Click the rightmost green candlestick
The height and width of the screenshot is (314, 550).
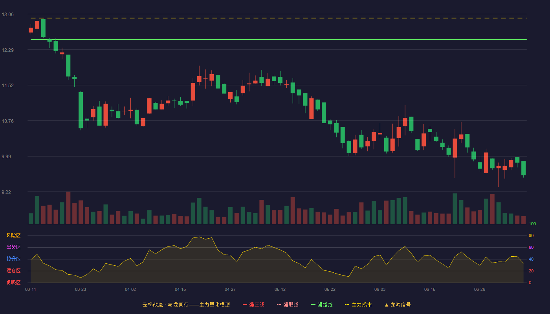click(x=523, y=168)
